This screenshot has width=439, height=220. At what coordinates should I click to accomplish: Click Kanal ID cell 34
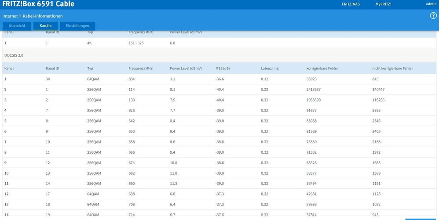48,79
